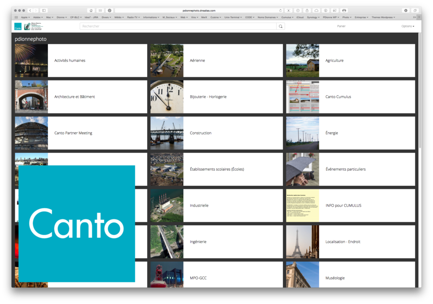Select the Architecture et Bâtiment label
Screen dimensions: 433x304
click(x=74, y=97)
